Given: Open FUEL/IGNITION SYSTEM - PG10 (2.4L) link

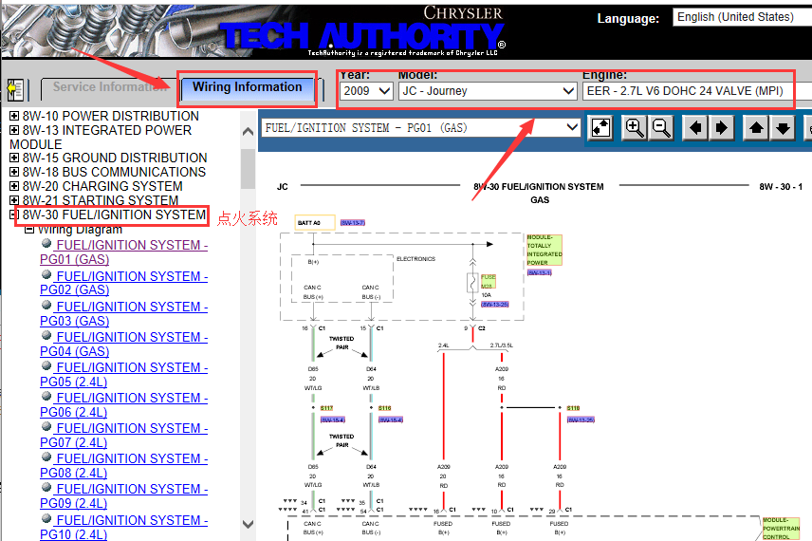Looking at the screenshot, I should tap(123, 527).
